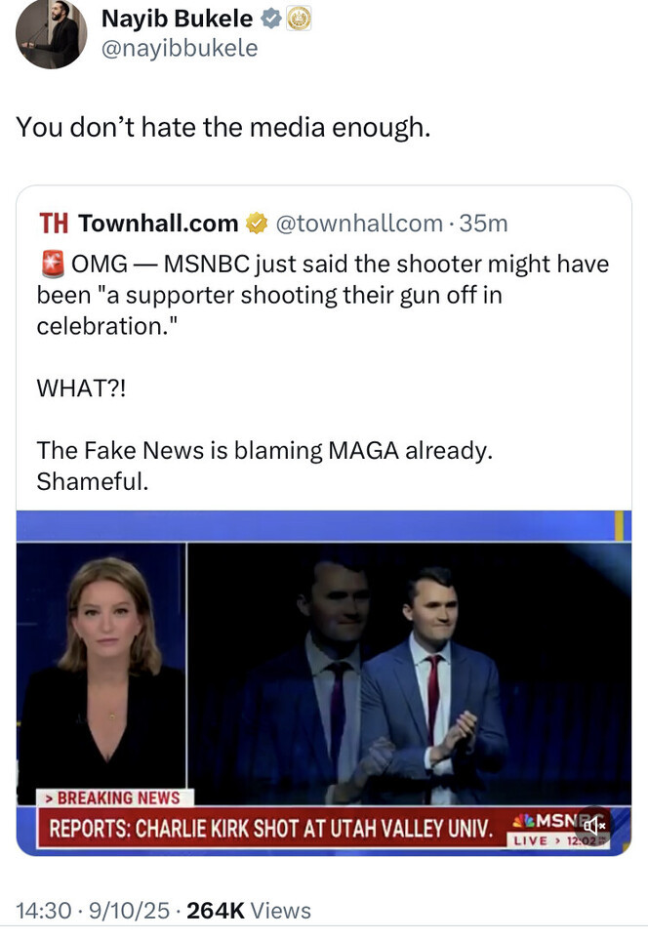Image resolution: width=648 pixels, height=940 pixels.
Task: Click the gold government affiliation badge
Action: click(299, 19)
